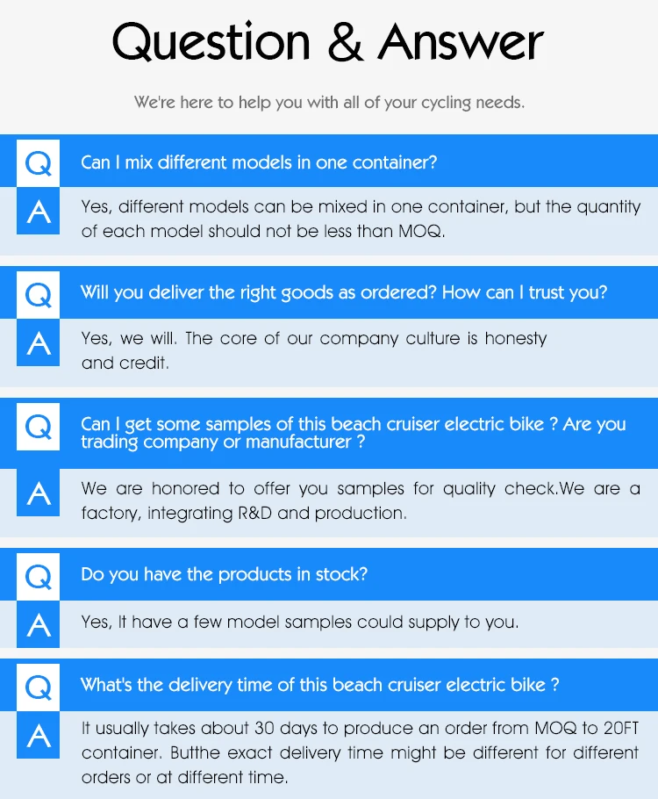Expand 'Can I get some samples' question

click(x=353, y=432)
